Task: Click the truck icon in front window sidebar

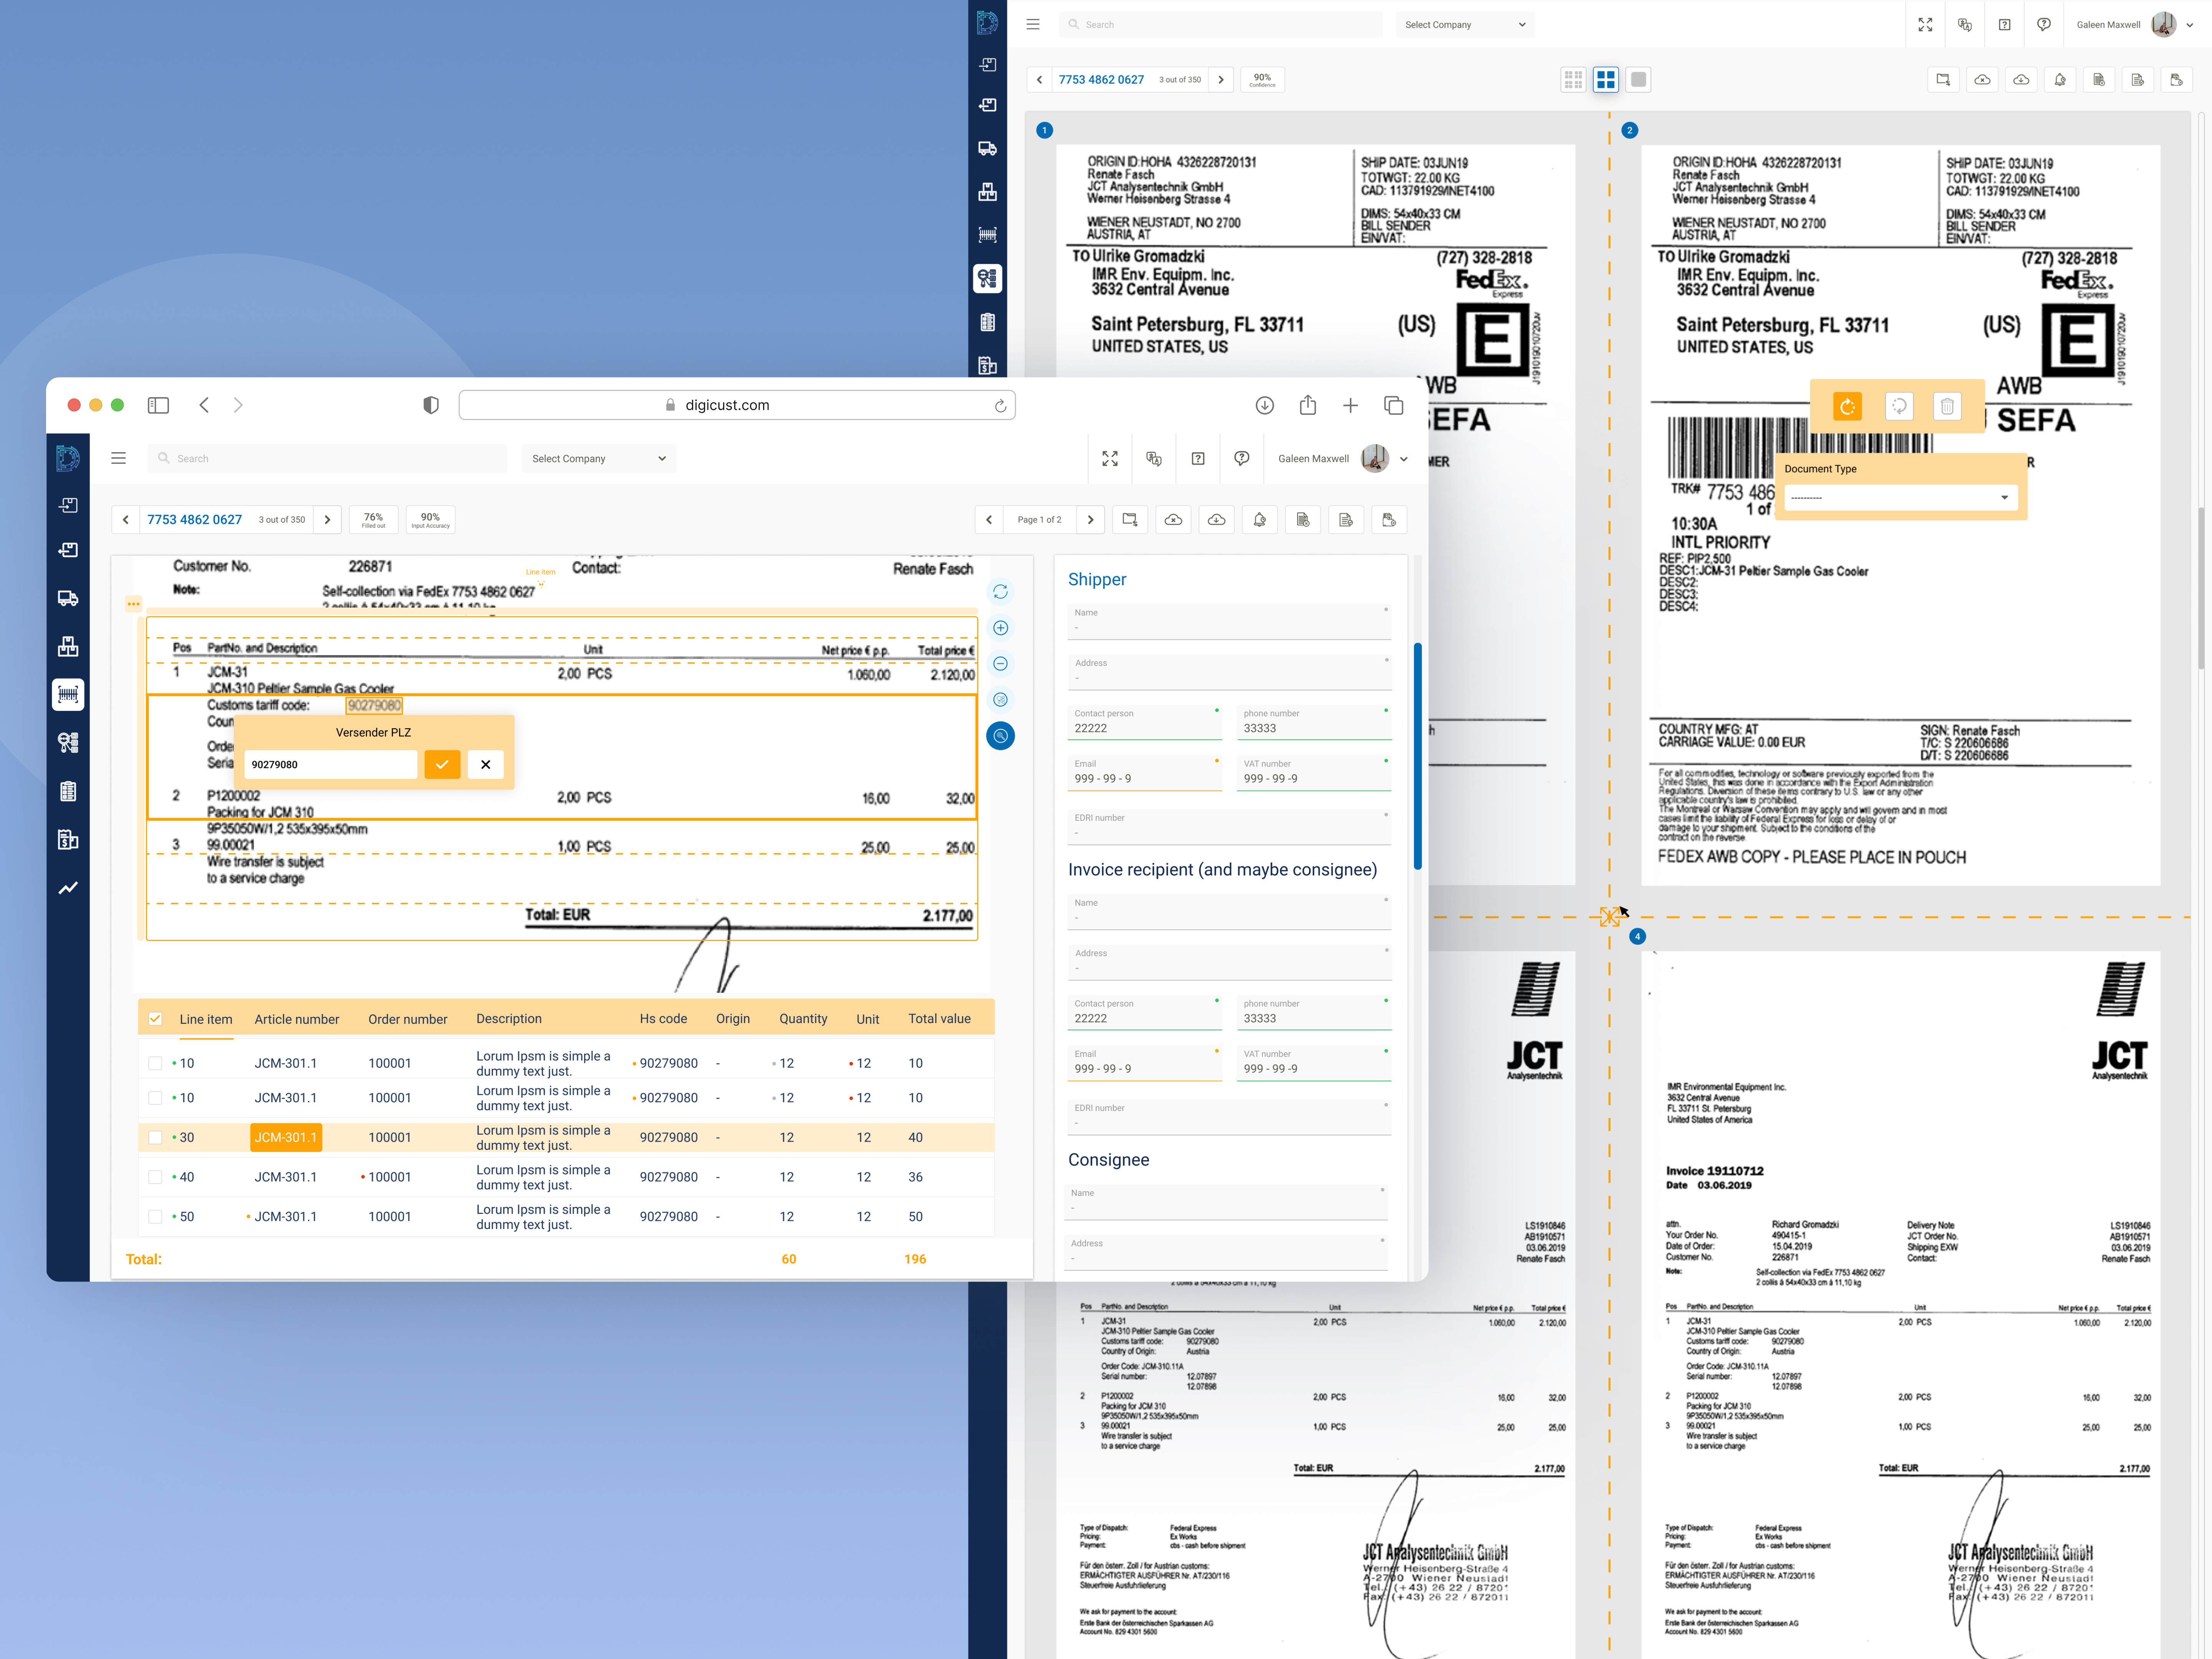Action: click(x=68, y=598)
